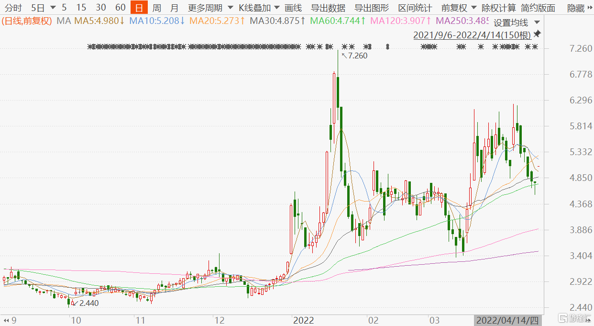Open the 设置均线 dropdown

click(x=537, y=23)
